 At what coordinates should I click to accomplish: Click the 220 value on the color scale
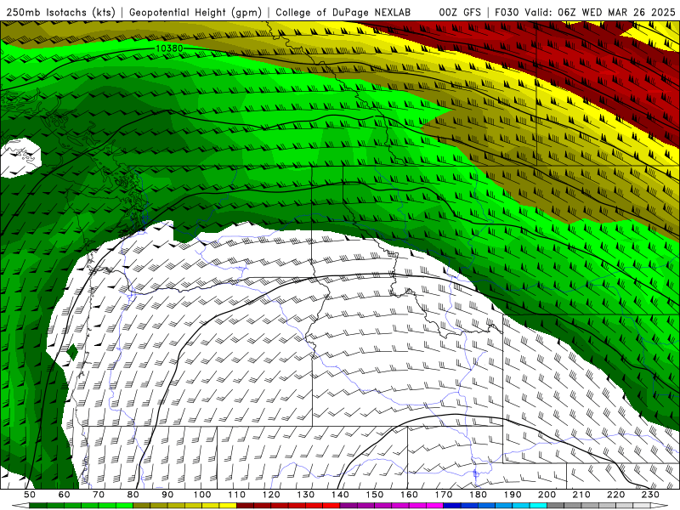coord(615,495)
